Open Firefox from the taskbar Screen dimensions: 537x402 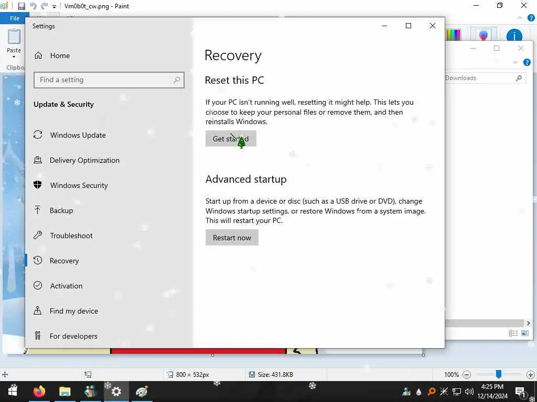click(x=39, y=391)
